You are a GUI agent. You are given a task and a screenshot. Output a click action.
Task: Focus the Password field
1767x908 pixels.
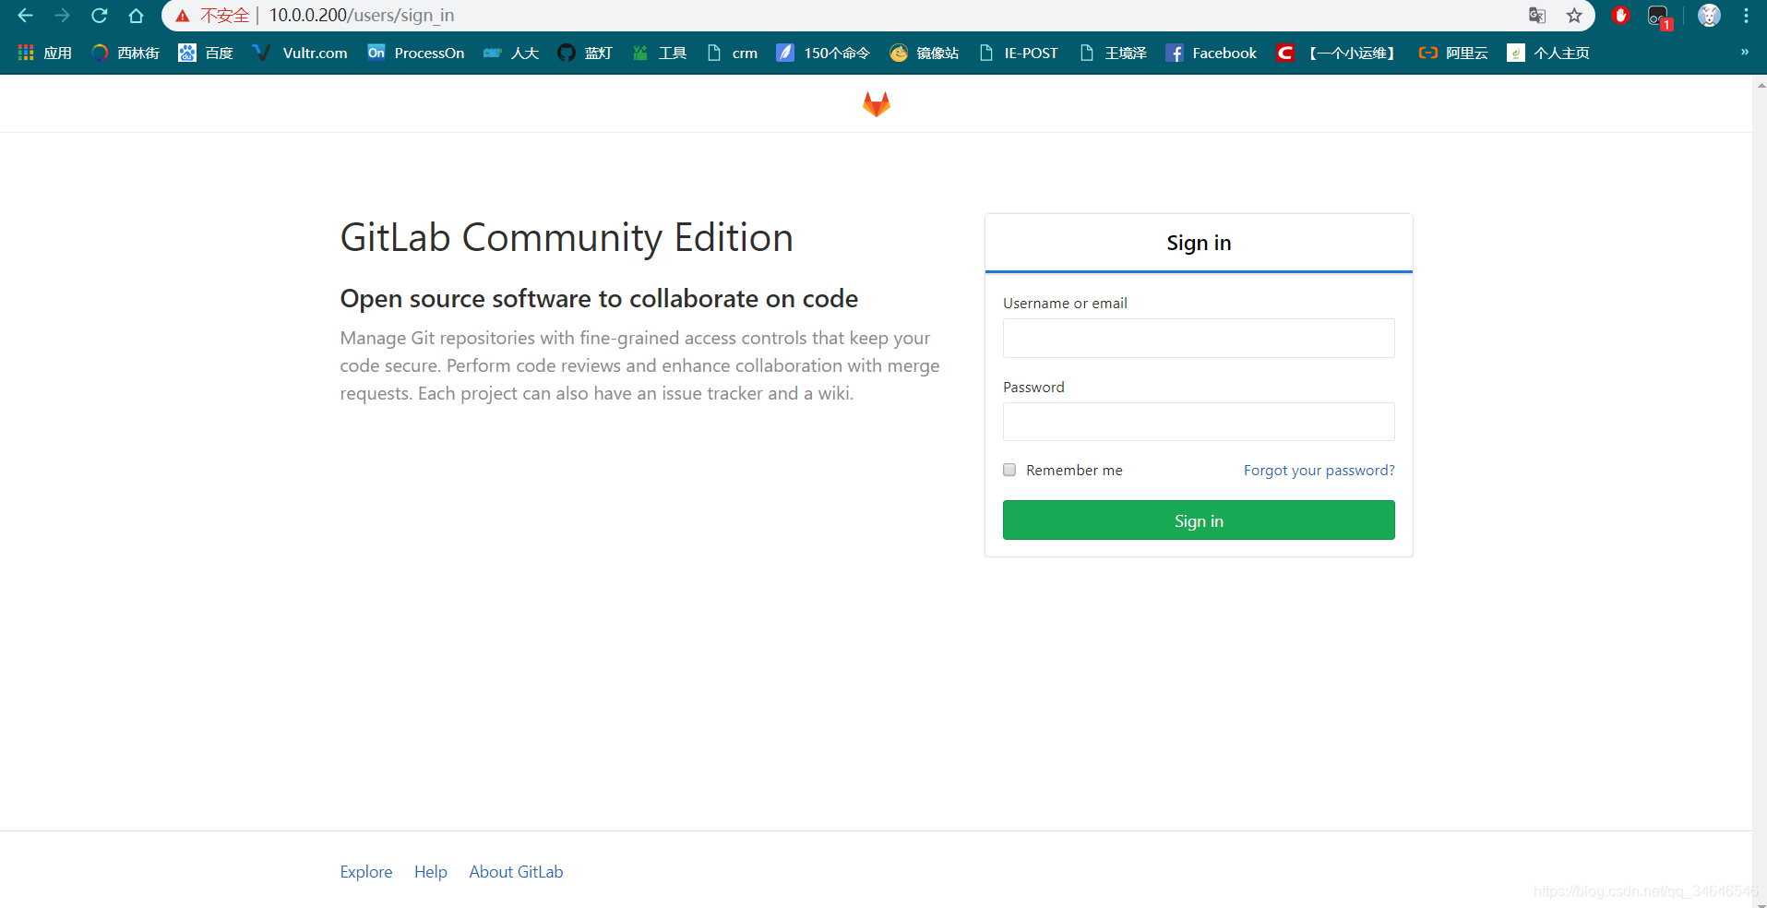point(1199,422)
